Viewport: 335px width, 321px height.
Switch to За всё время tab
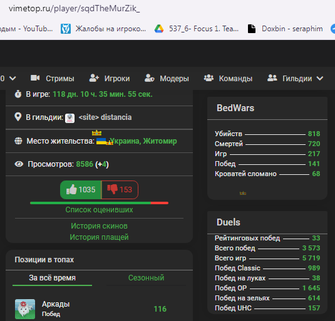53,278
